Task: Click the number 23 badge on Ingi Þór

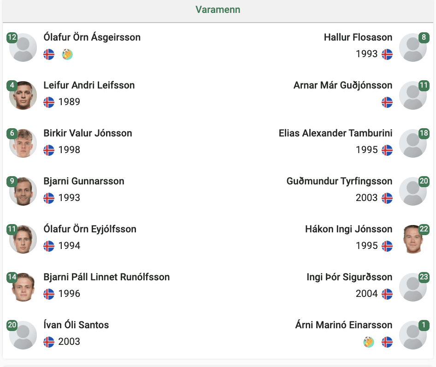Action: pyautogui.click(x=424, y=277)
